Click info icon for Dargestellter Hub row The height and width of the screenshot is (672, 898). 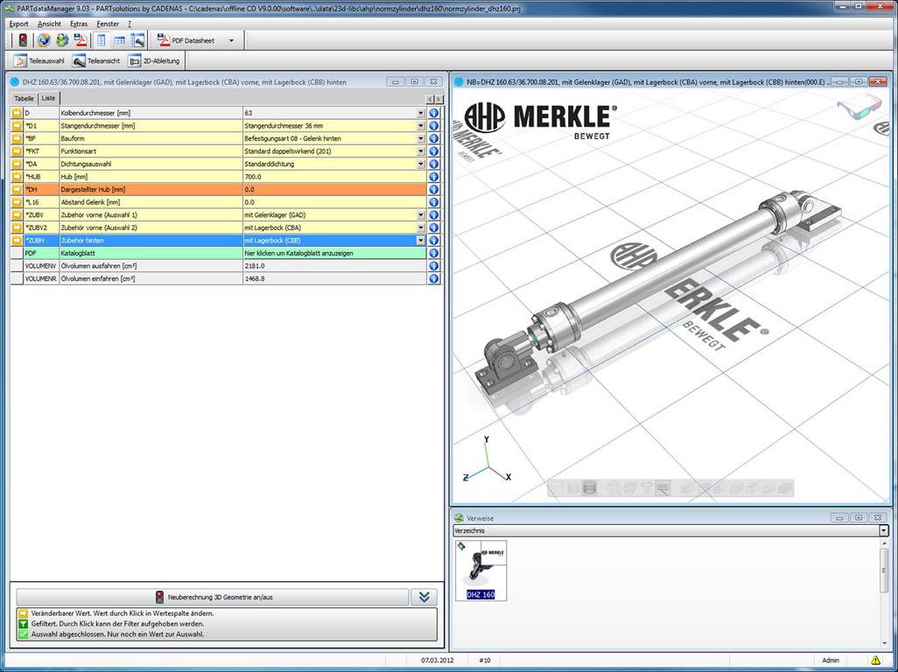pos(433,190)
